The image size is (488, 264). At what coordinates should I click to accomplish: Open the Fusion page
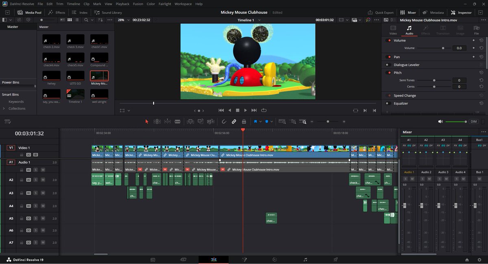point(244,260)
